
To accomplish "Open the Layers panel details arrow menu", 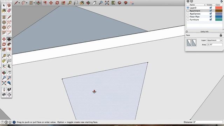I will point(222,1).
